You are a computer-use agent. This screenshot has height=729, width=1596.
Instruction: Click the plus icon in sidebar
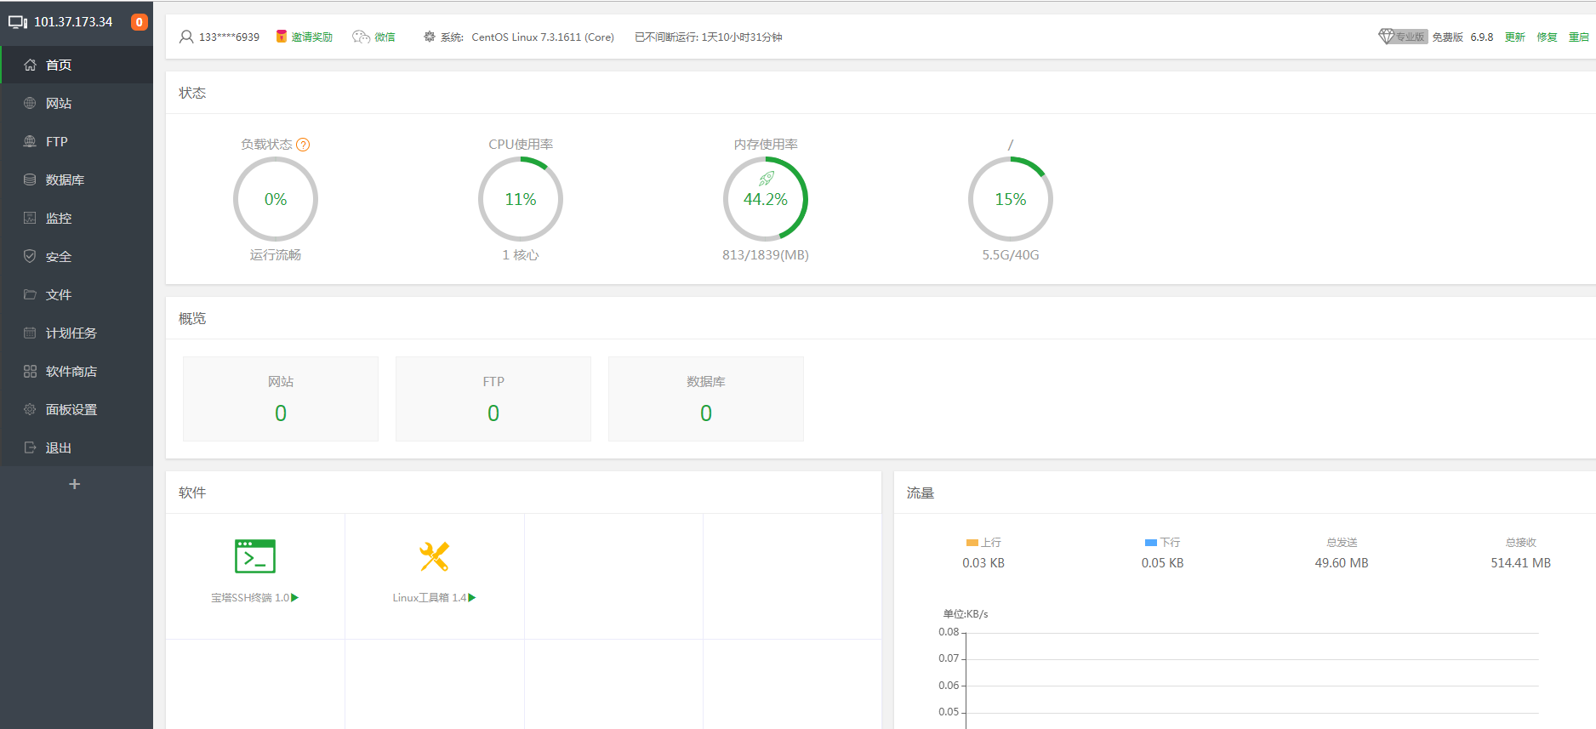[75, 484]
